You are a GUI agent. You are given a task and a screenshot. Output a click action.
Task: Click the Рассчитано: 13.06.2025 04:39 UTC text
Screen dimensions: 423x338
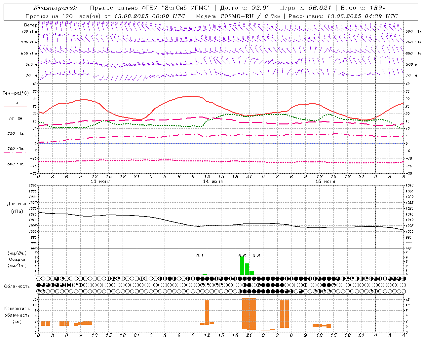[x=343, y=16]
